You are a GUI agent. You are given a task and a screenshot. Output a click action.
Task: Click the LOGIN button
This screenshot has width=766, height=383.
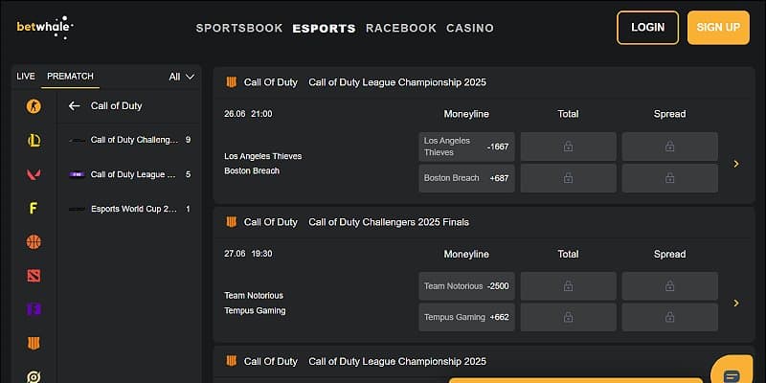pyautogui.click(x=647, y=28)
